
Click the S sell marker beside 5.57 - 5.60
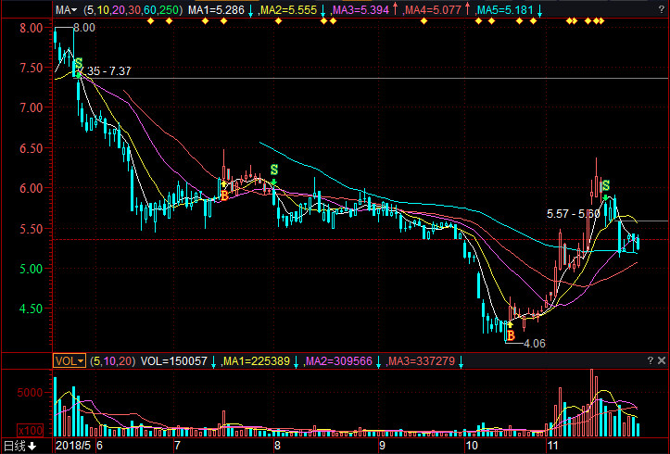click(x=605, y=186)
